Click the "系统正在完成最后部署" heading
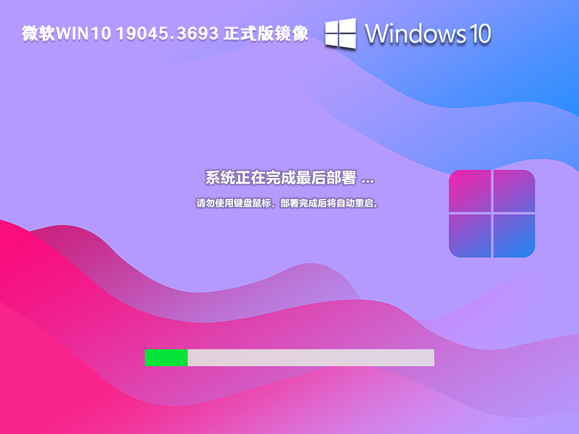Screen dimensions: 579x434 280,178
